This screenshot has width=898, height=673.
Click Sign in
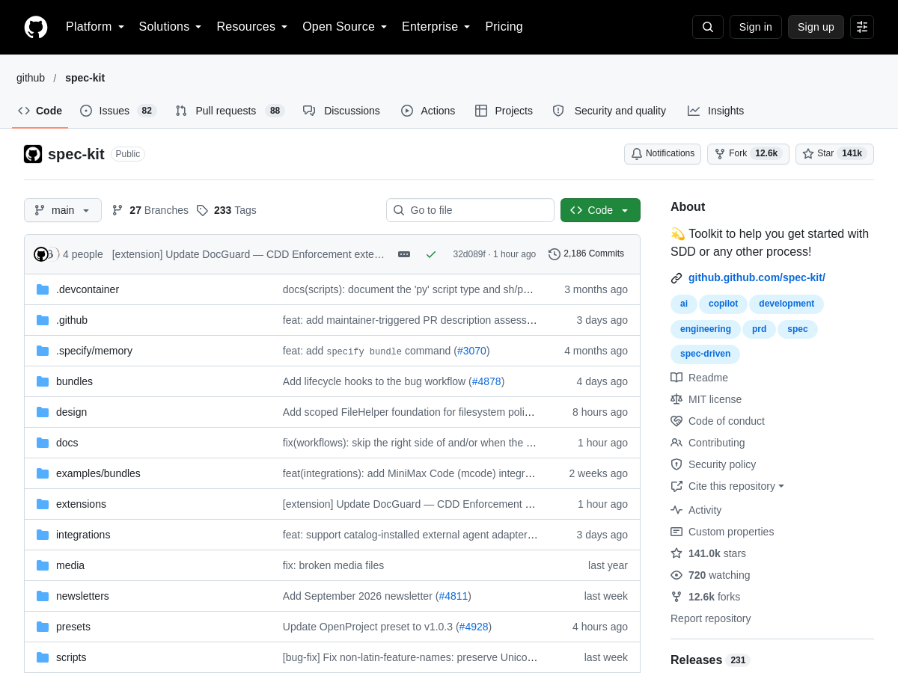[756, 27]
